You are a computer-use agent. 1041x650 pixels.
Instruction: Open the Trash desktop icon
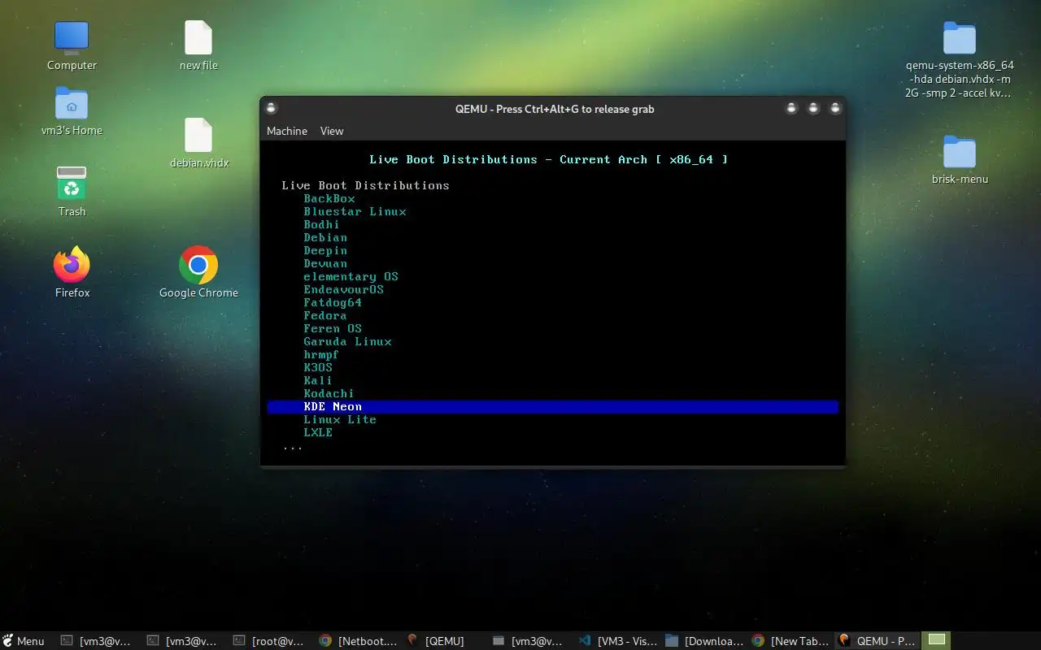point(72,184)
